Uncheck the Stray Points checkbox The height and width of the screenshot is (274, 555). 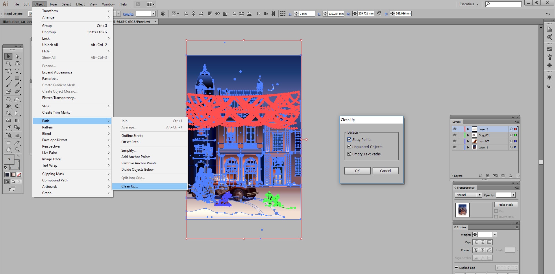(349, 139)
